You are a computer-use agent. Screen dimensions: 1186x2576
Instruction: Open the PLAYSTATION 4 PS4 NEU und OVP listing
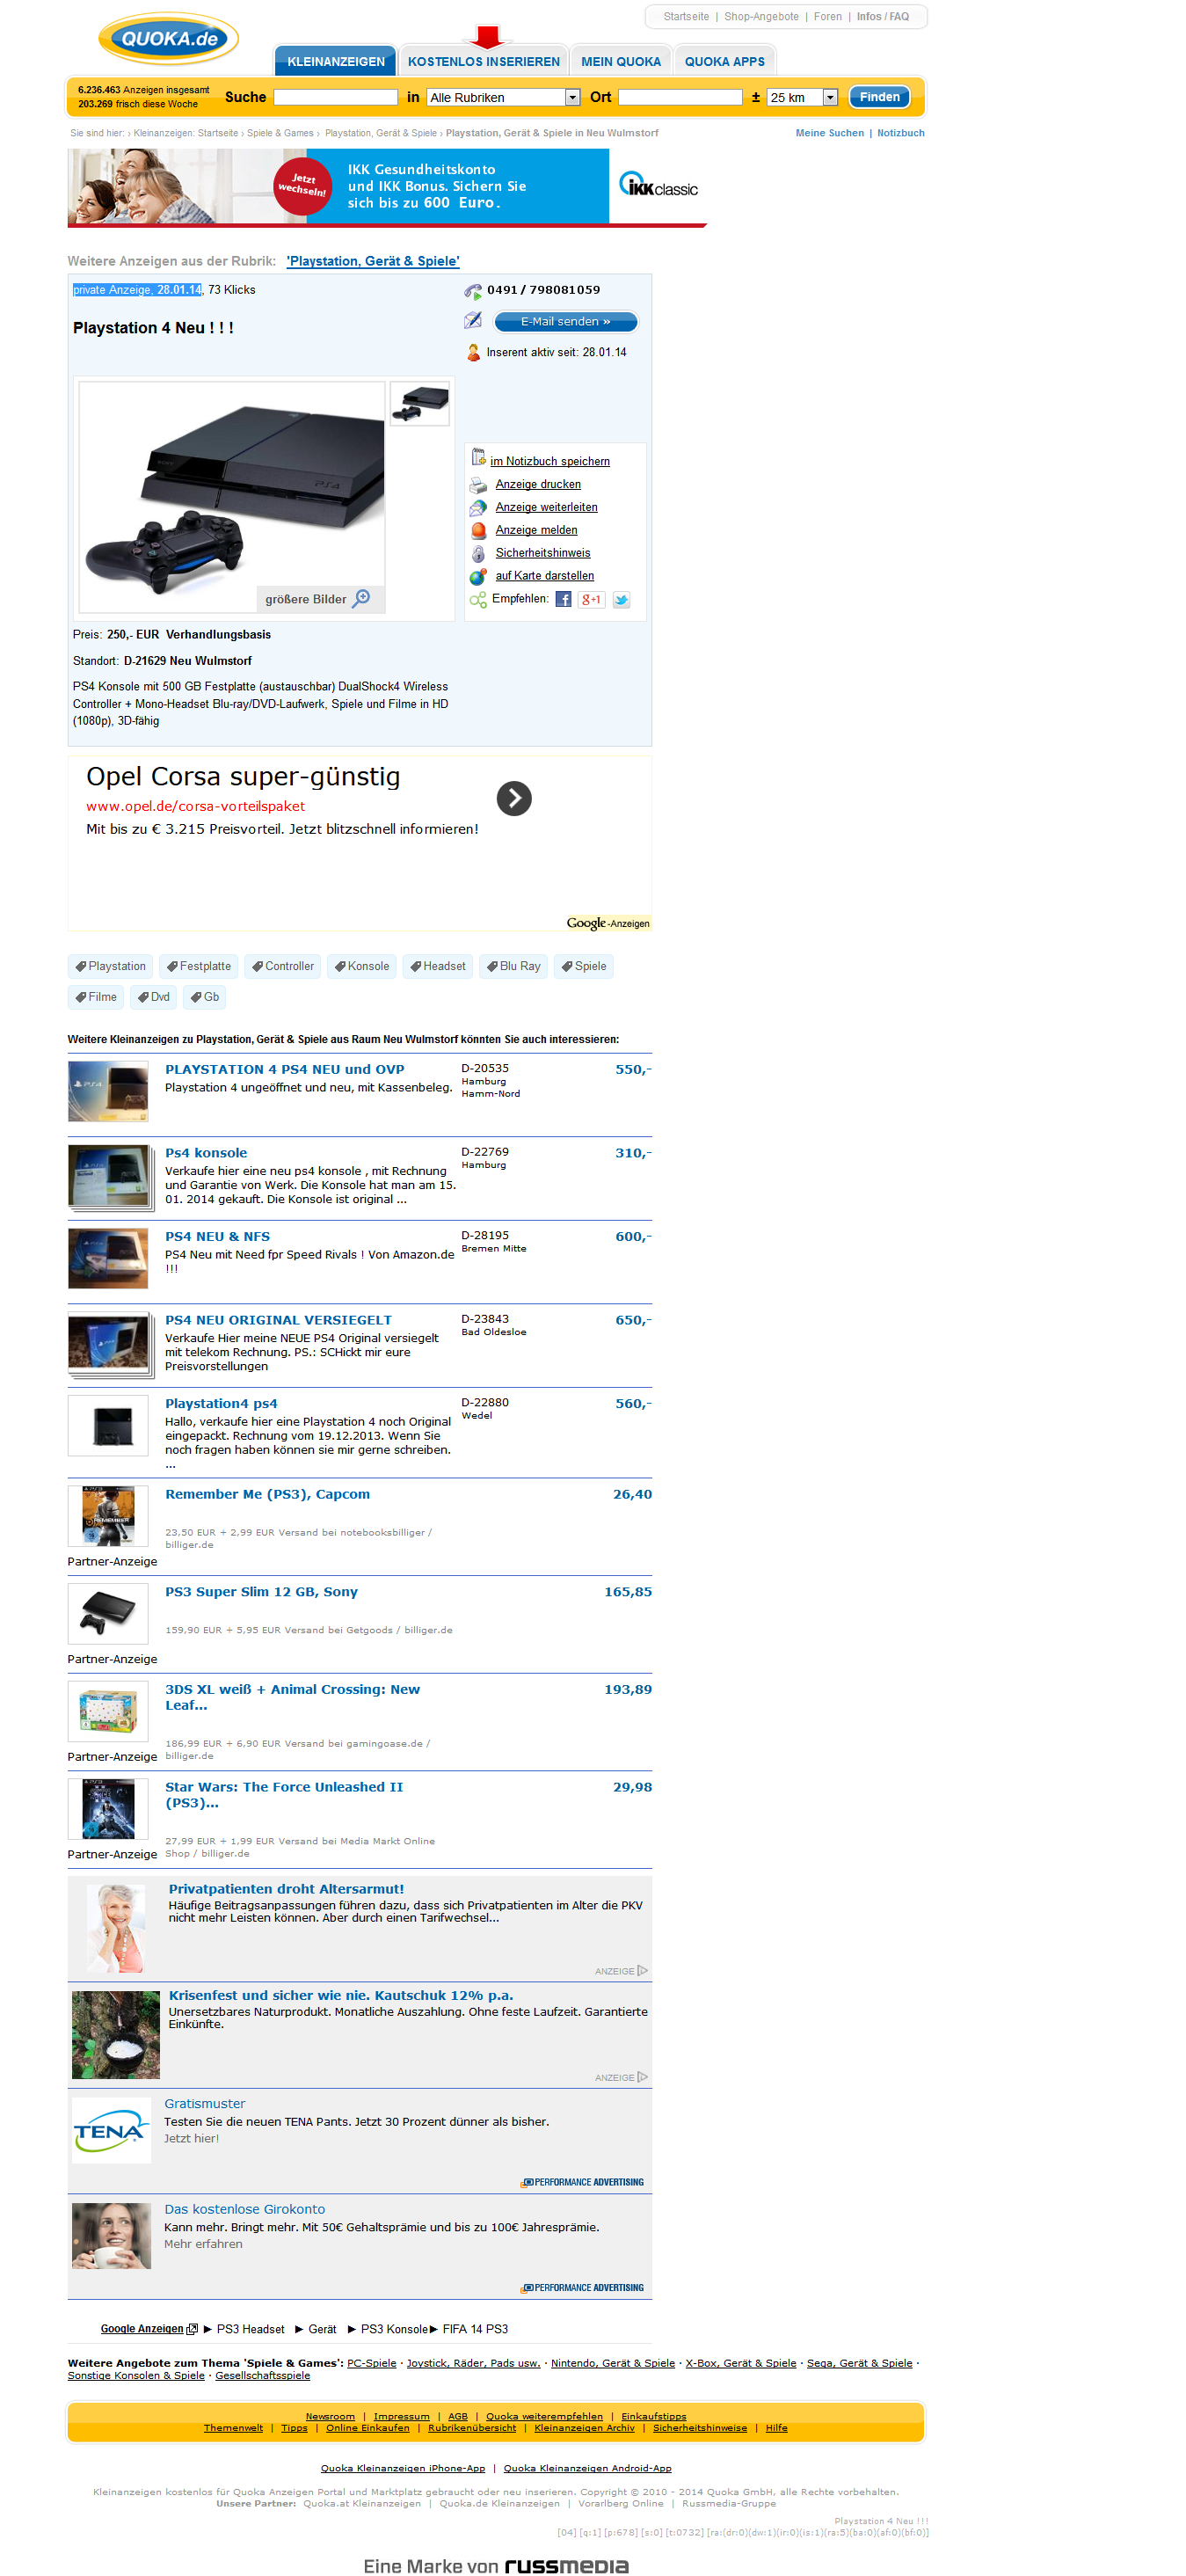(x=285, y=1069)
